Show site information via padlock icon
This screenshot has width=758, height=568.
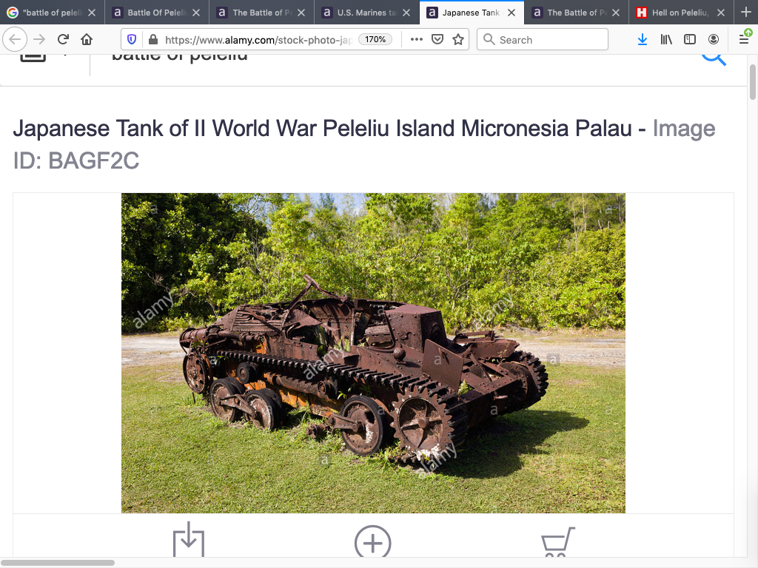click(152, 39)
